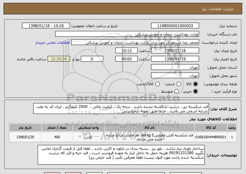Click the اطلاعات کالاهای مورد نیاز section title

(x=213, y=119)
